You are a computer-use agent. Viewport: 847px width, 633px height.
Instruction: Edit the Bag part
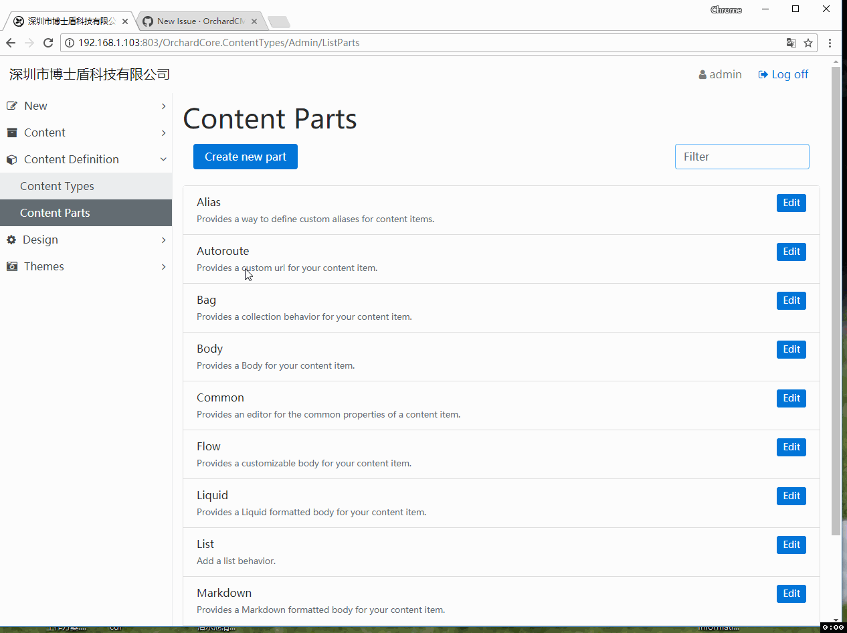(791, 300)
